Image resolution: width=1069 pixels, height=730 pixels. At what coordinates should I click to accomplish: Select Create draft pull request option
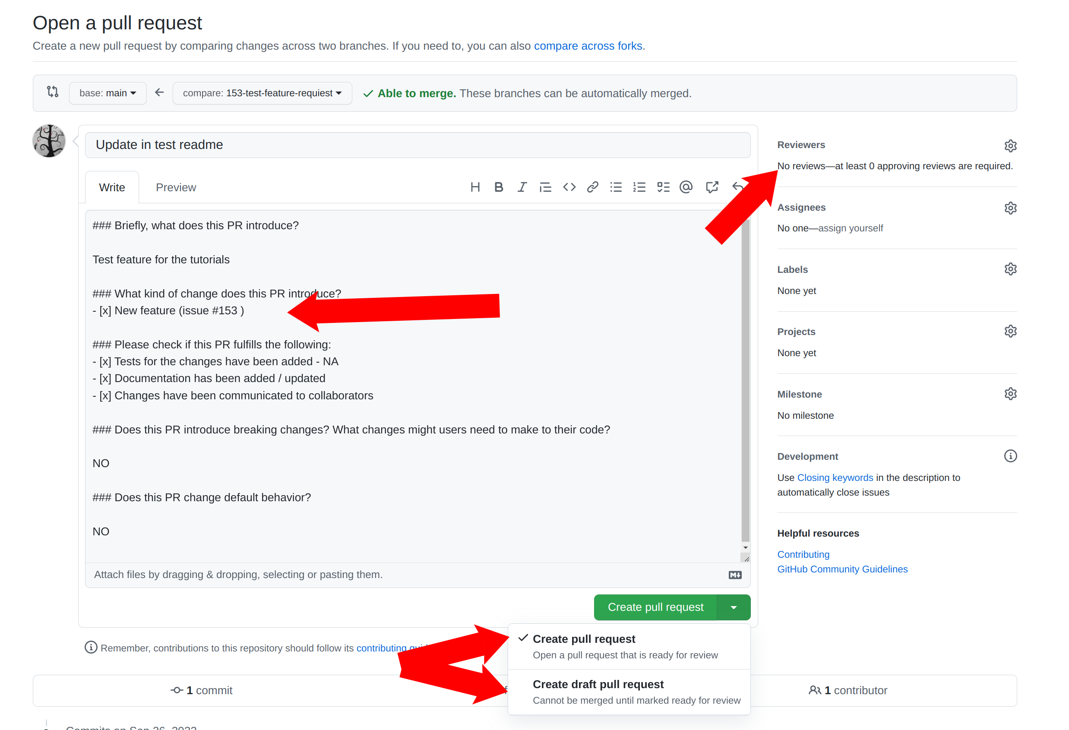point(629,692)
